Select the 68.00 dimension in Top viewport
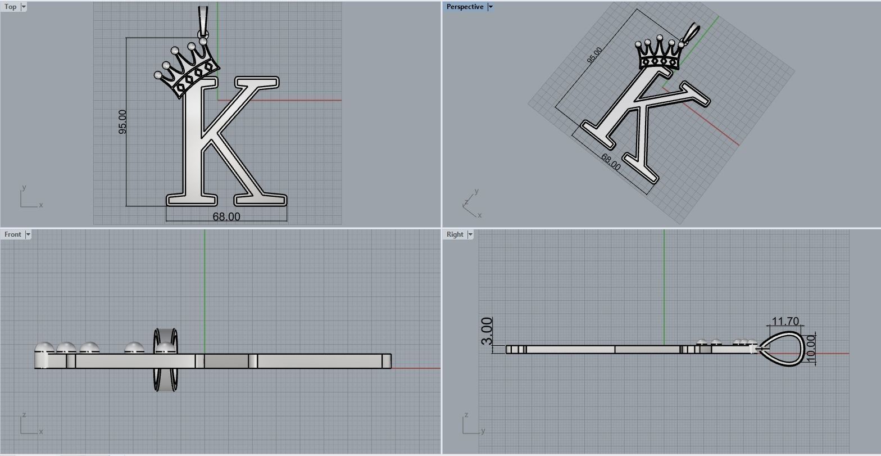This screenshot has height=456, width=881. [226, 216]
